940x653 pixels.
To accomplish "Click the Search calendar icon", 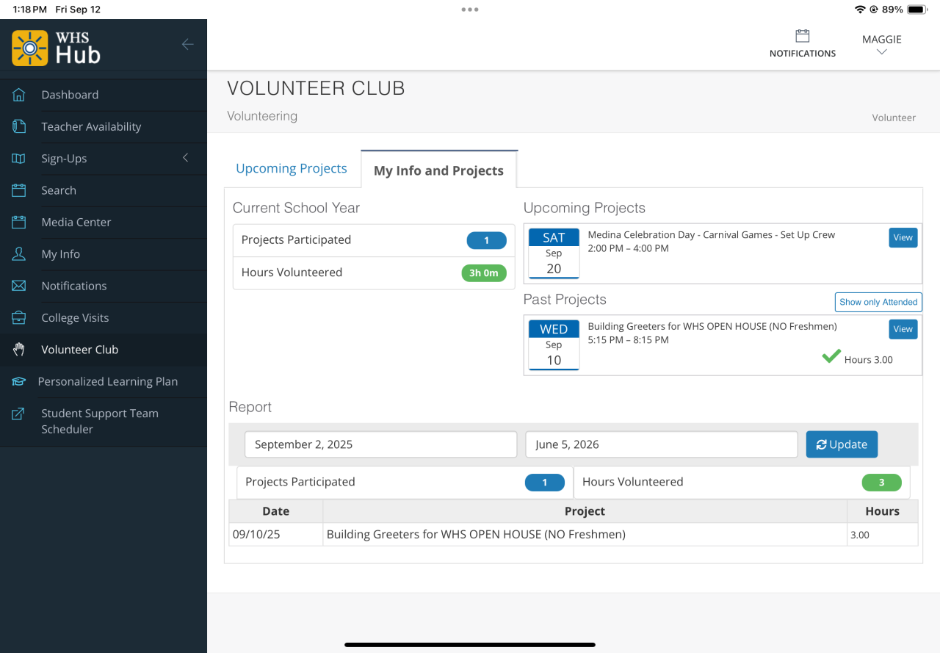I will click(x=19, y=190).
